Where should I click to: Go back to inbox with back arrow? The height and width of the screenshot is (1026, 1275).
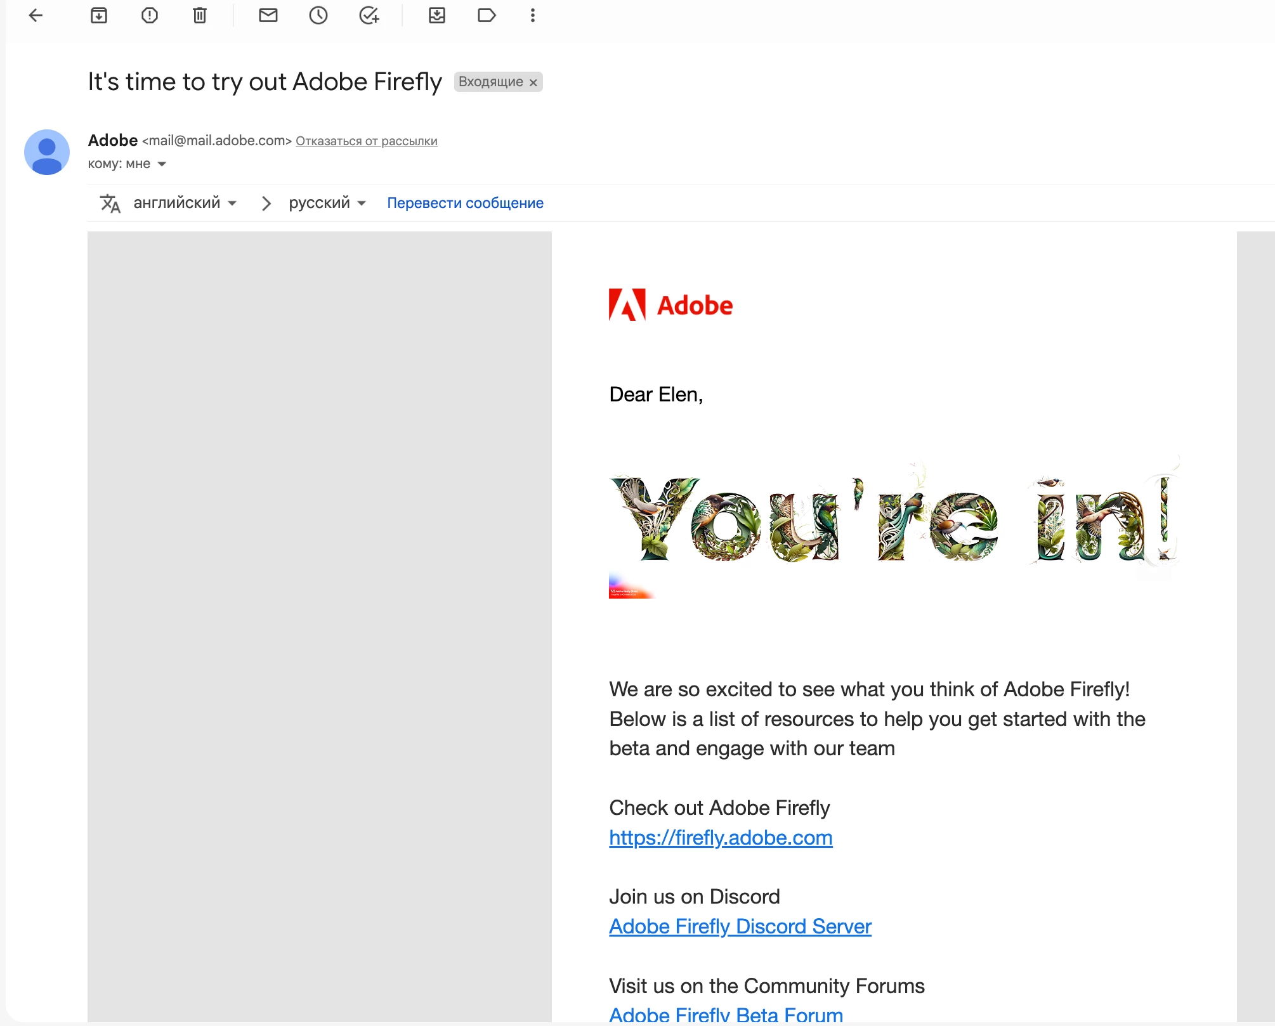(36, 15)
